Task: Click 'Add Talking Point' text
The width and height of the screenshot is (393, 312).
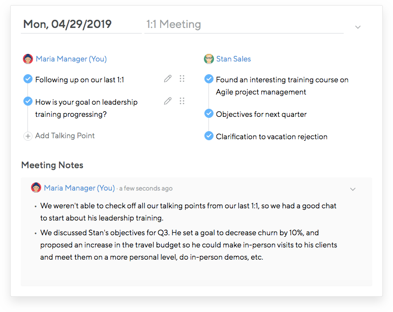Action: click(65, 136)
